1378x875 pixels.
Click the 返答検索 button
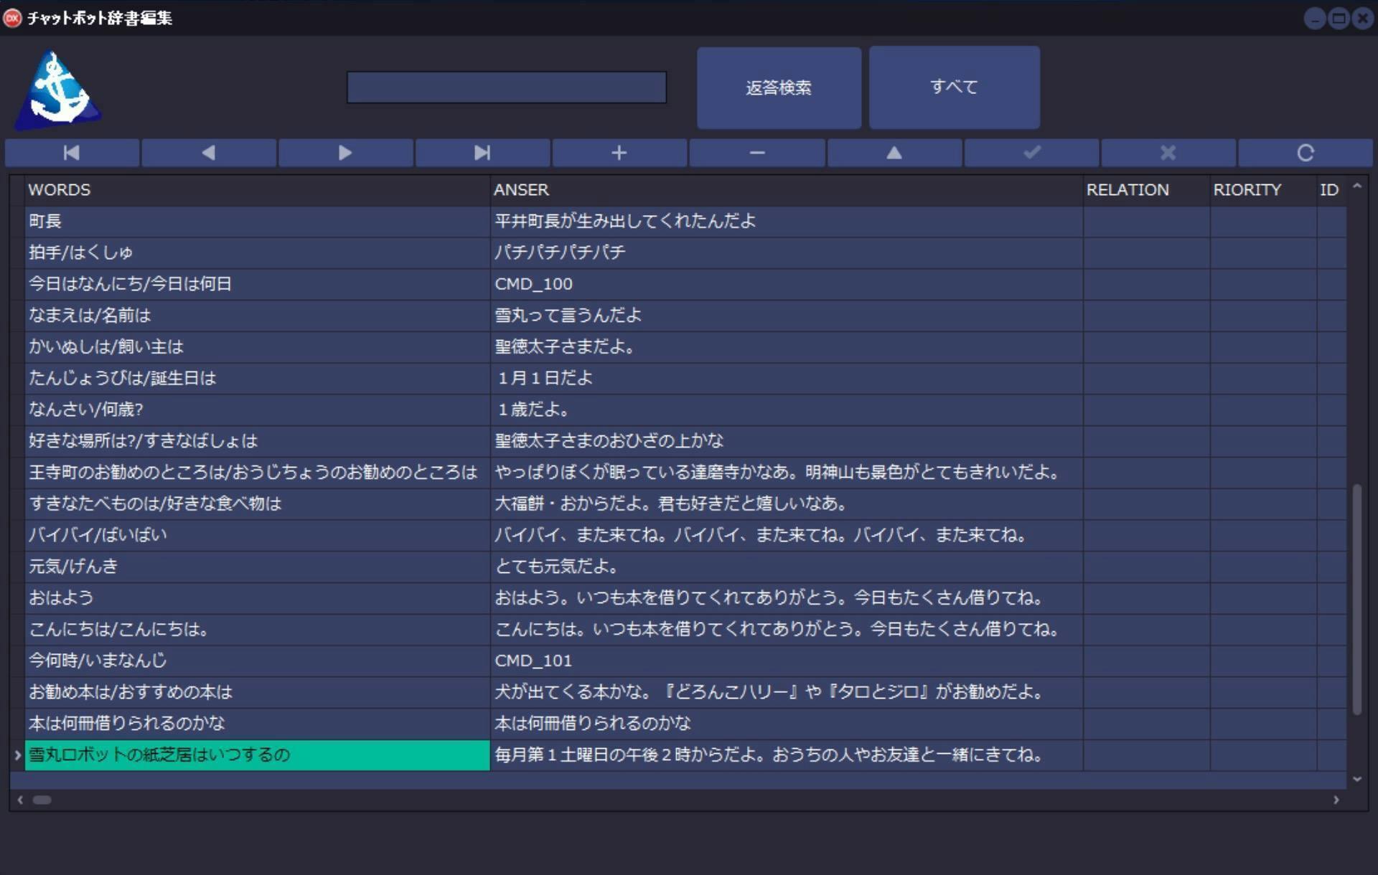click(779, 88)
